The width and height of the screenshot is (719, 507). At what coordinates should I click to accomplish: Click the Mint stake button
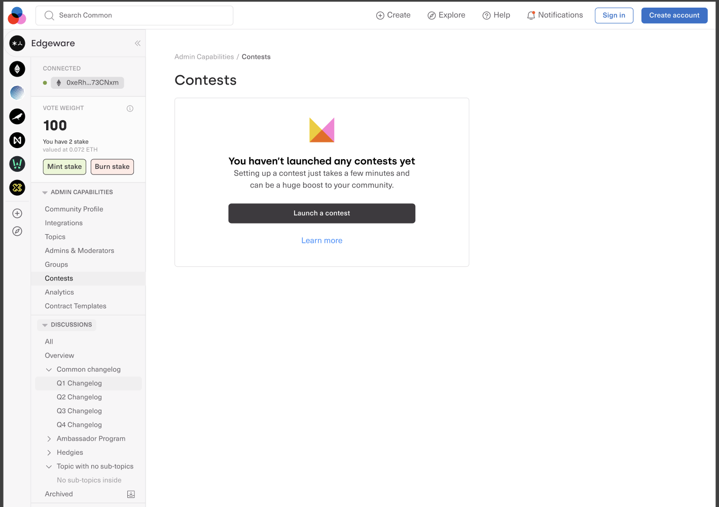click(x=64, y=167)
